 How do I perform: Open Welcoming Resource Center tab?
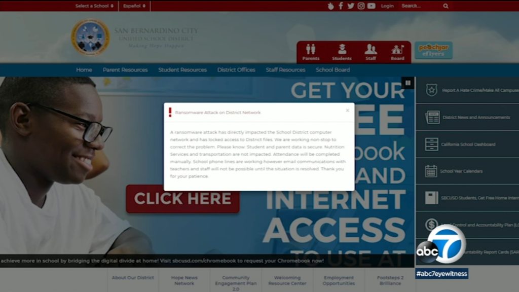(287, 280)
